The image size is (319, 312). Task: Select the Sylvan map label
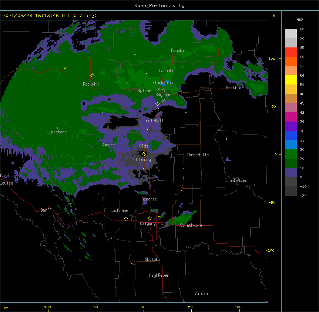tap(144, 91)
